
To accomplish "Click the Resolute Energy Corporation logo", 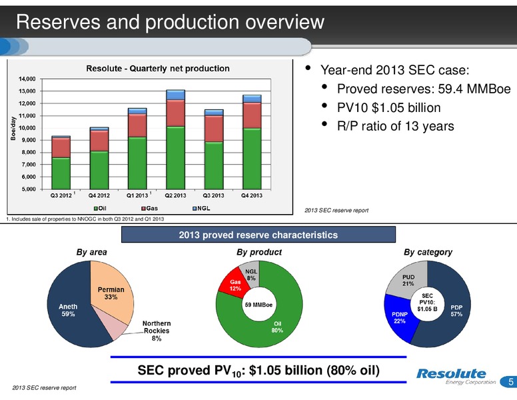I will [x=455, y=377].
